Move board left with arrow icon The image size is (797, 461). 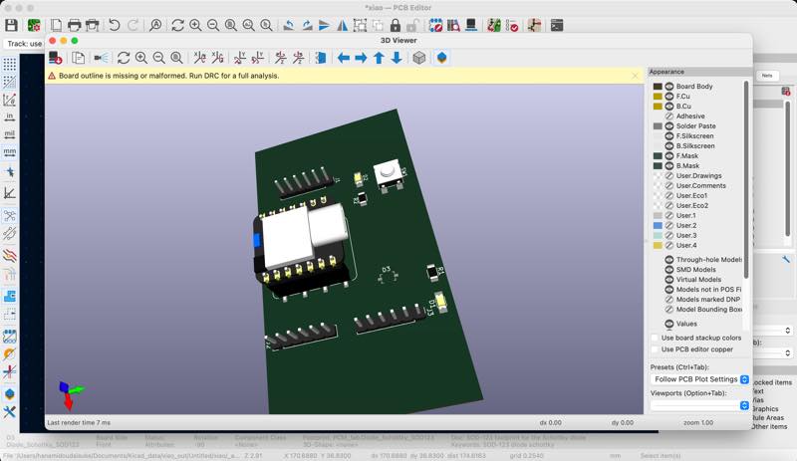tap(344, 58)
